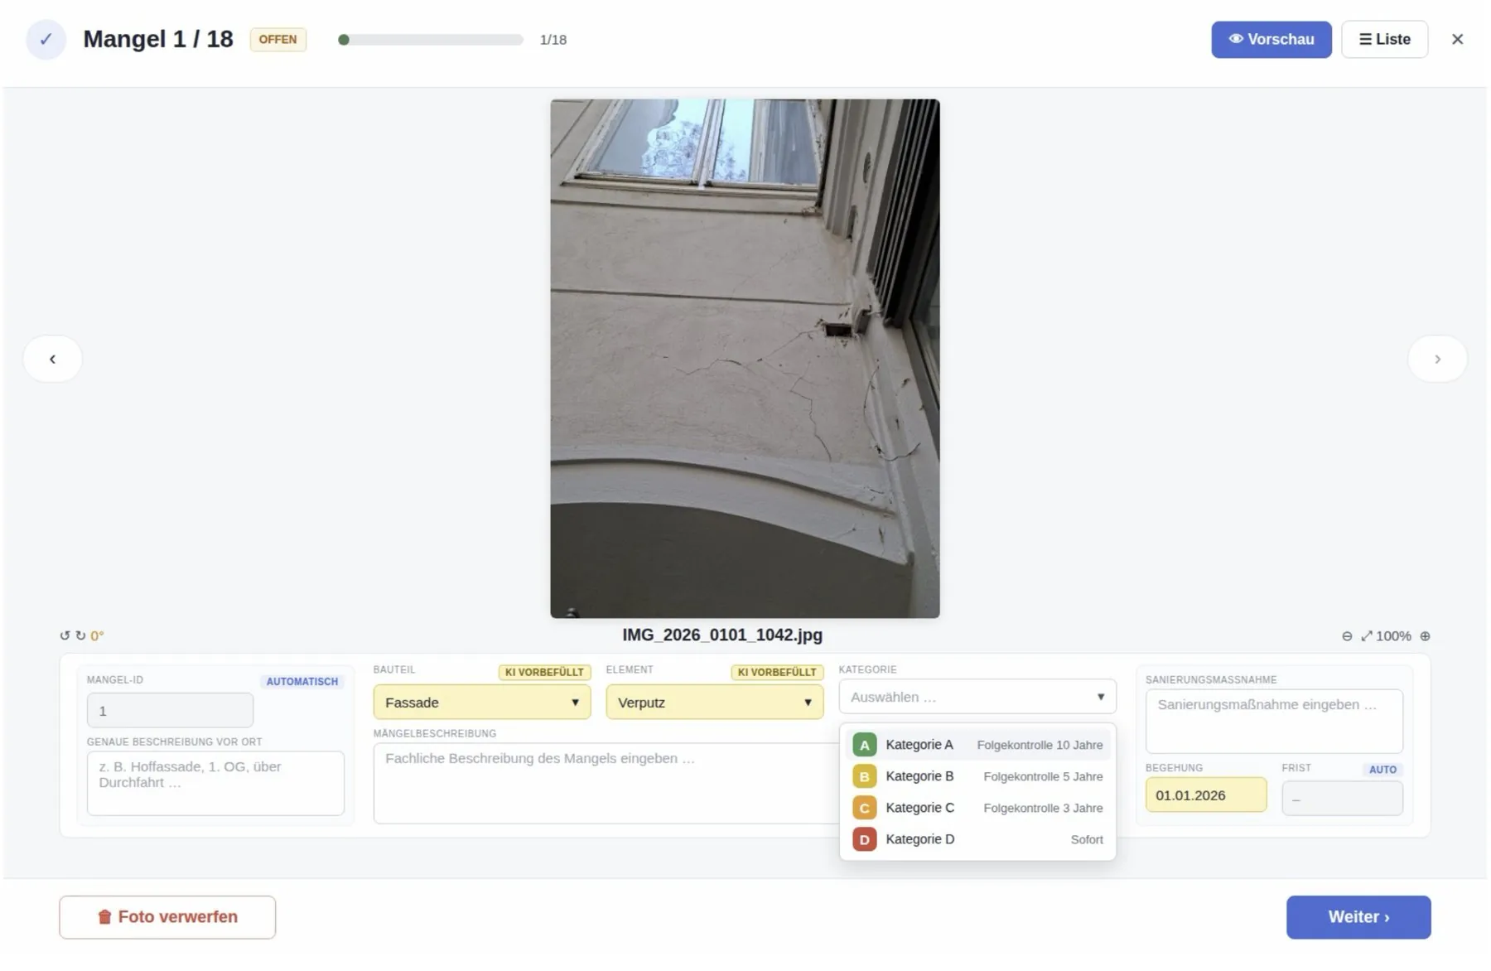Click the 0° rotation value
Viewport: 1491px width, 971px height.
click(x=97, y=636)
